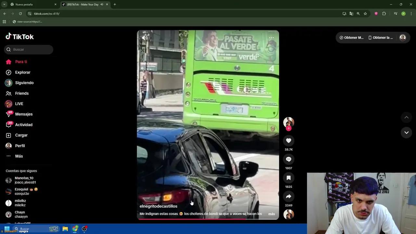
Task: Click Obtener monedas button
Action: tap(351, 38)
